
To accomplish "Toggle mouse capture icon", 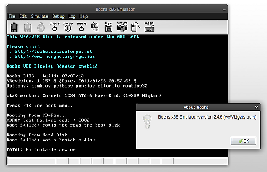I will [x=135, y=27].
